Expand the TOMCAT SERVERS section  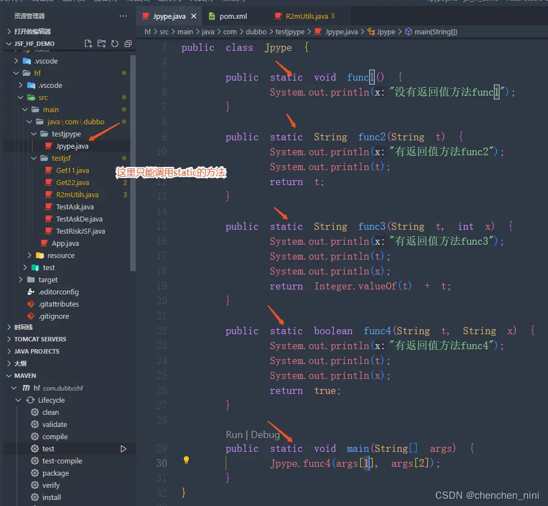pos(9,339)
